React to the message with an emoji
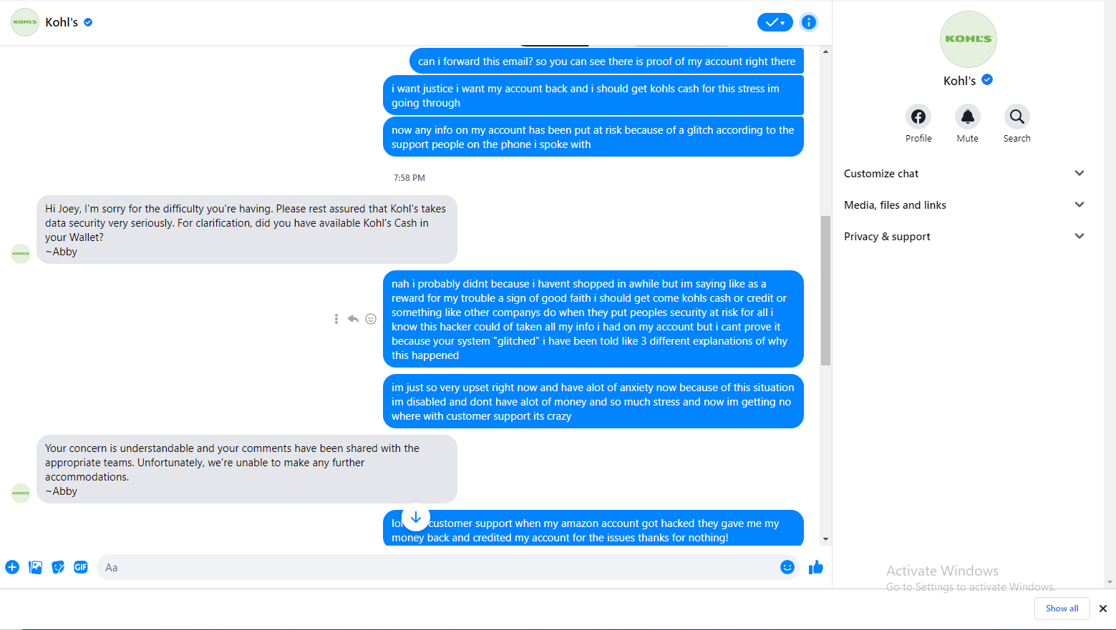This screenshot has width=1116, height=630. click(x=370, y=318)
